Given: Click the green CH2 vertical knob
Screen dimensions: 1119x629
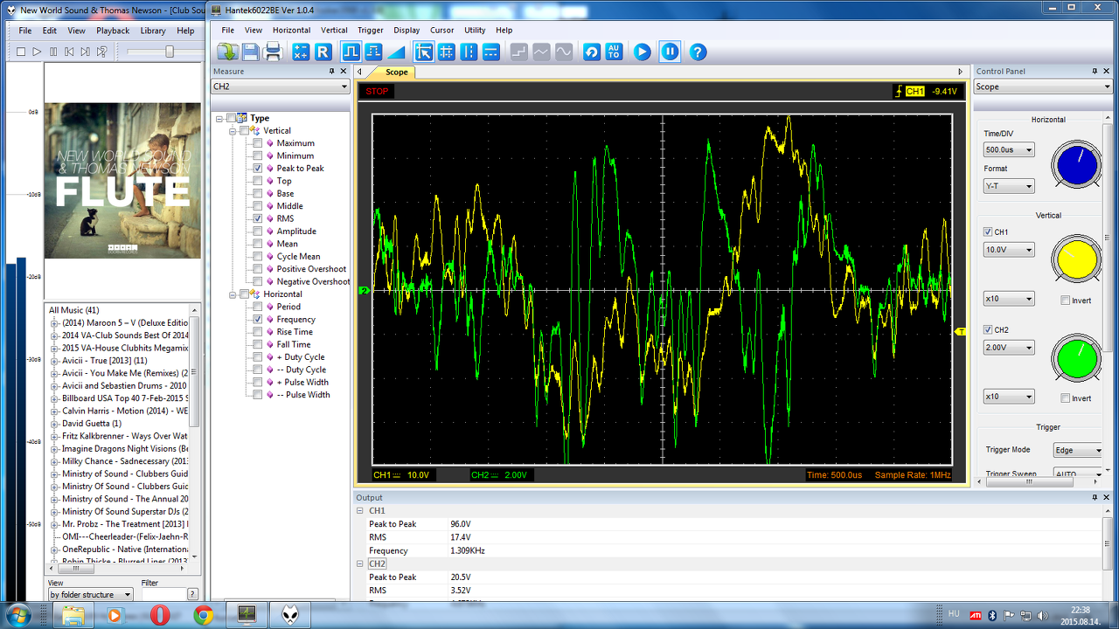Looking at the screenshot, I should pos(1077,358).
